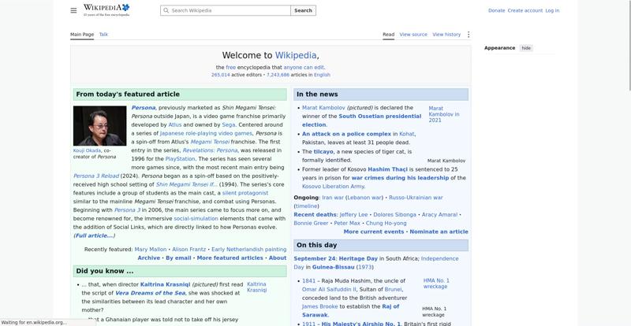Open the Persona featured article link
This screenshot has height=326, width=631.
click(x=144, y=108)
